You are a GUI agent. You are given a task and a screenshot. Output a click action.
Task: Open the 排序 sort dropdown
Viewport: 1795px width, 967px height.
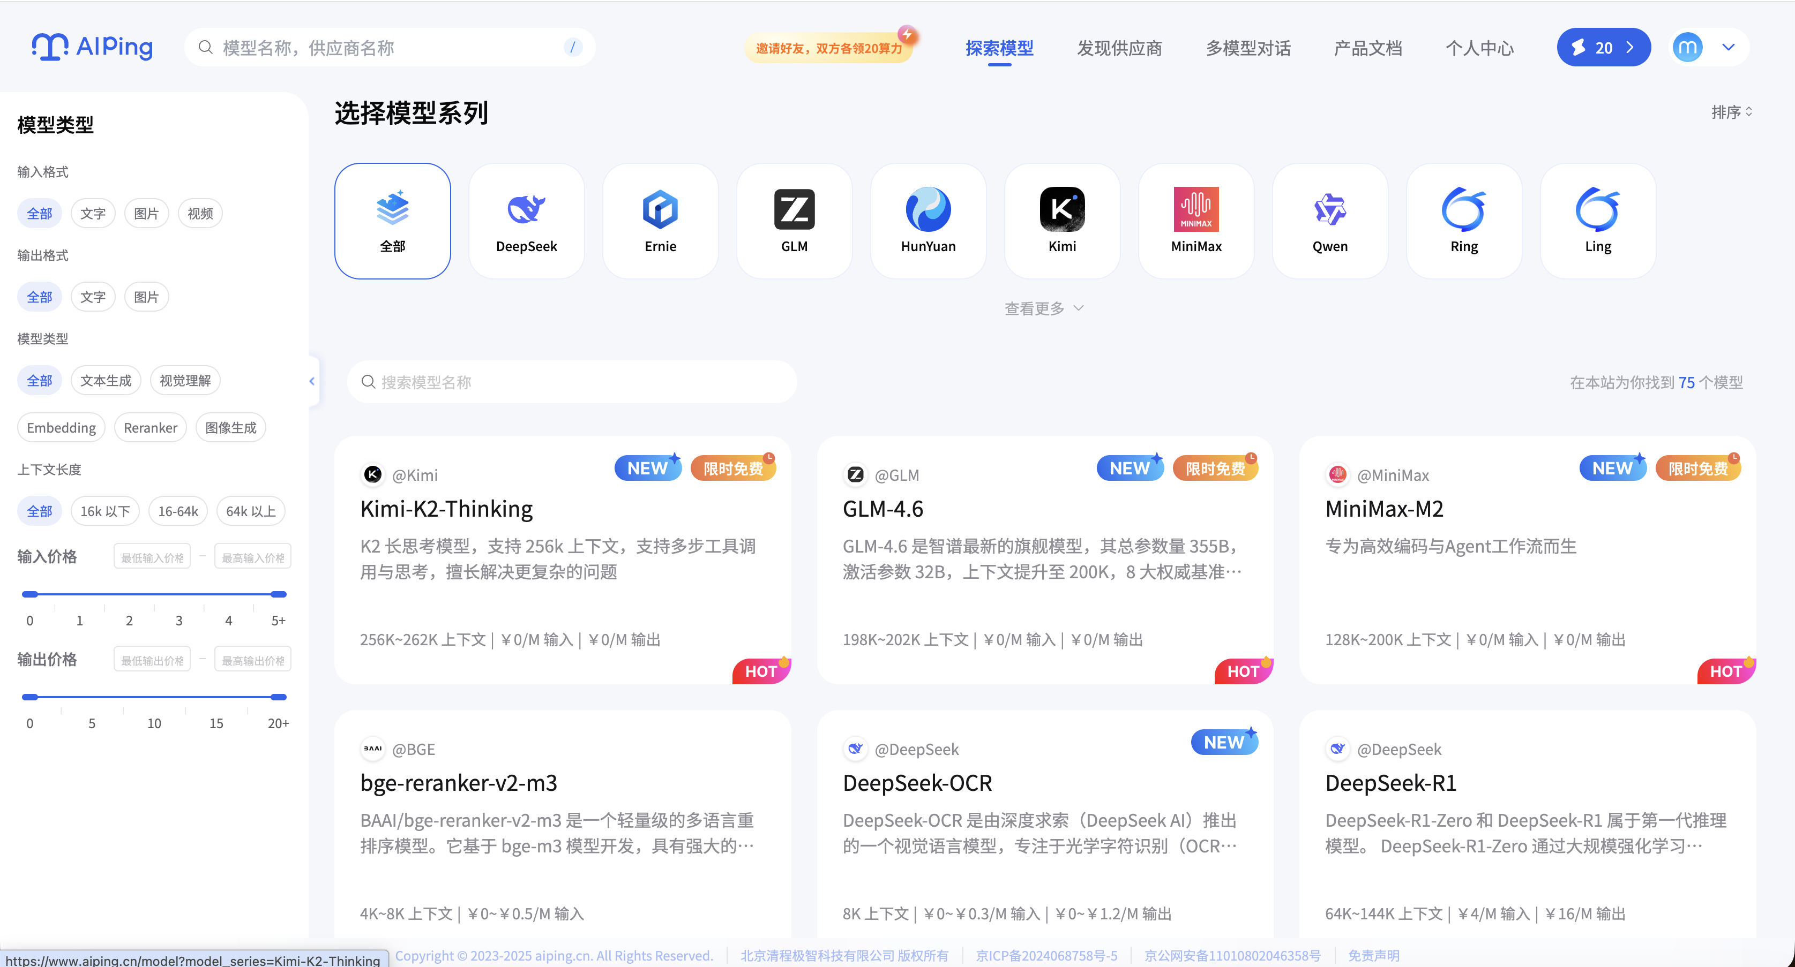(1731, 112)
